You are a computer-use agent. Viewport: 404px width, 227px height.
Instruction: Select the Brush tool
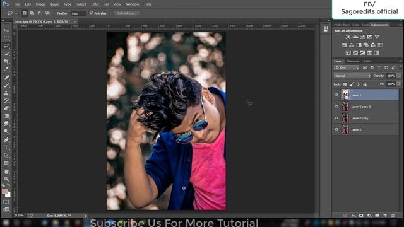(6, 85)
